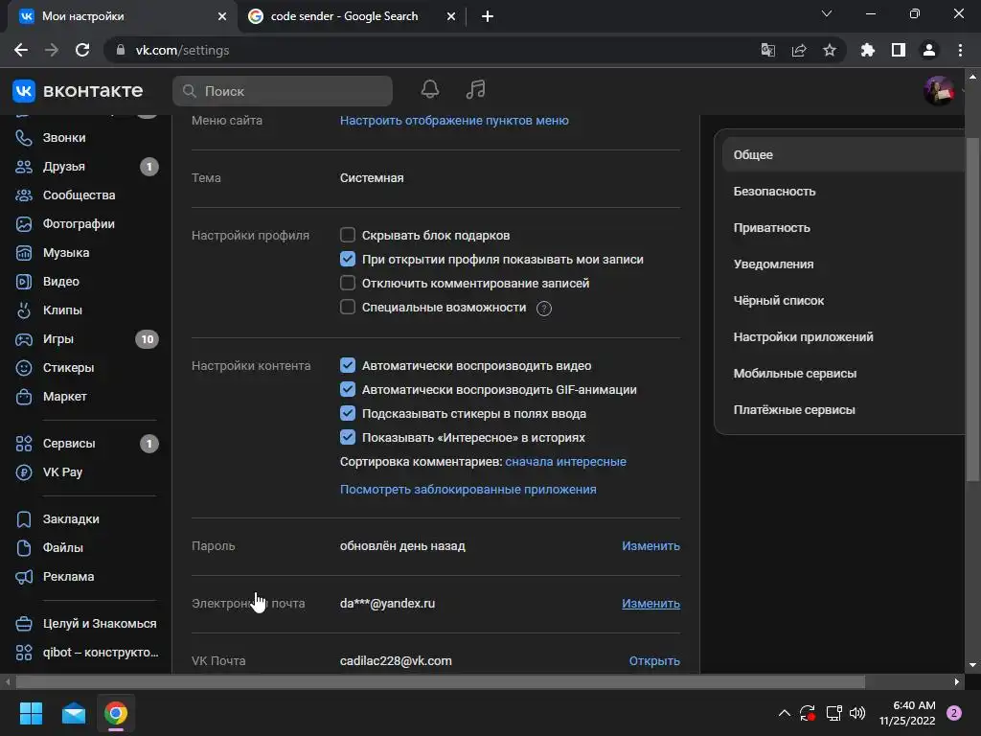Click help icon next to Специальные возможности

[x=544, y=309]
